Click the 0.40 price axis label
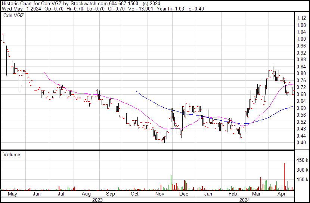 tap(301, 142)
